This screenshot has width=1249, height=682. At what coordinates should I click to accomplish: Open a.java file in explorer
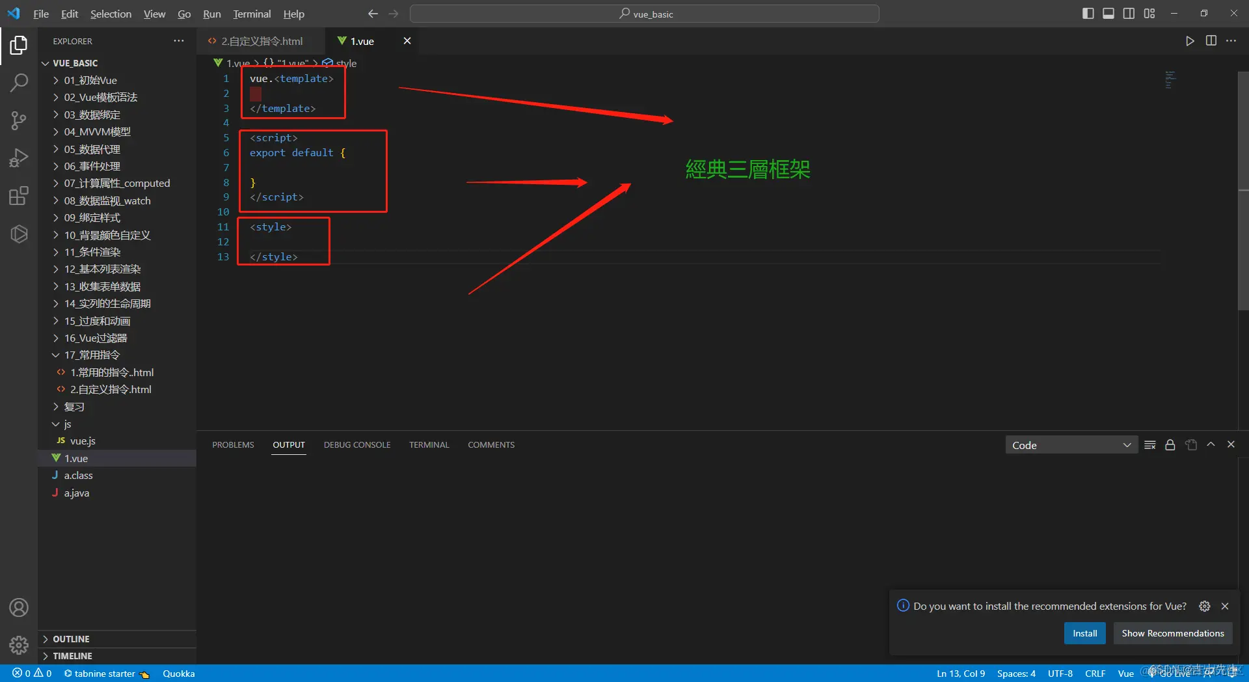117,493
